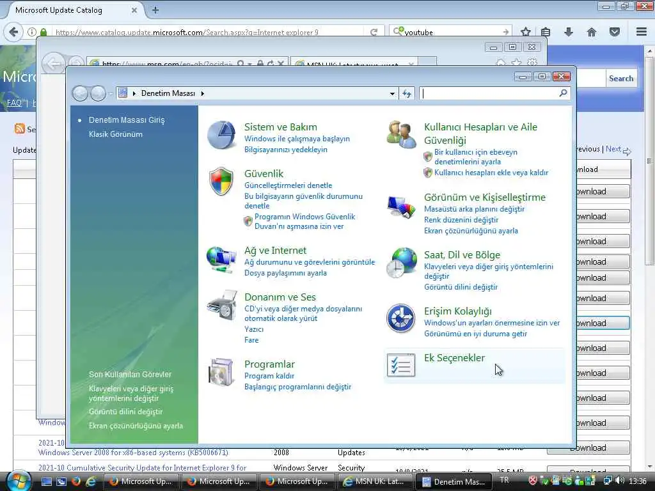Viewport: 655px width, 491px height.
Task: Open the Sistem ve Bakım heading link
Action: 281,127
